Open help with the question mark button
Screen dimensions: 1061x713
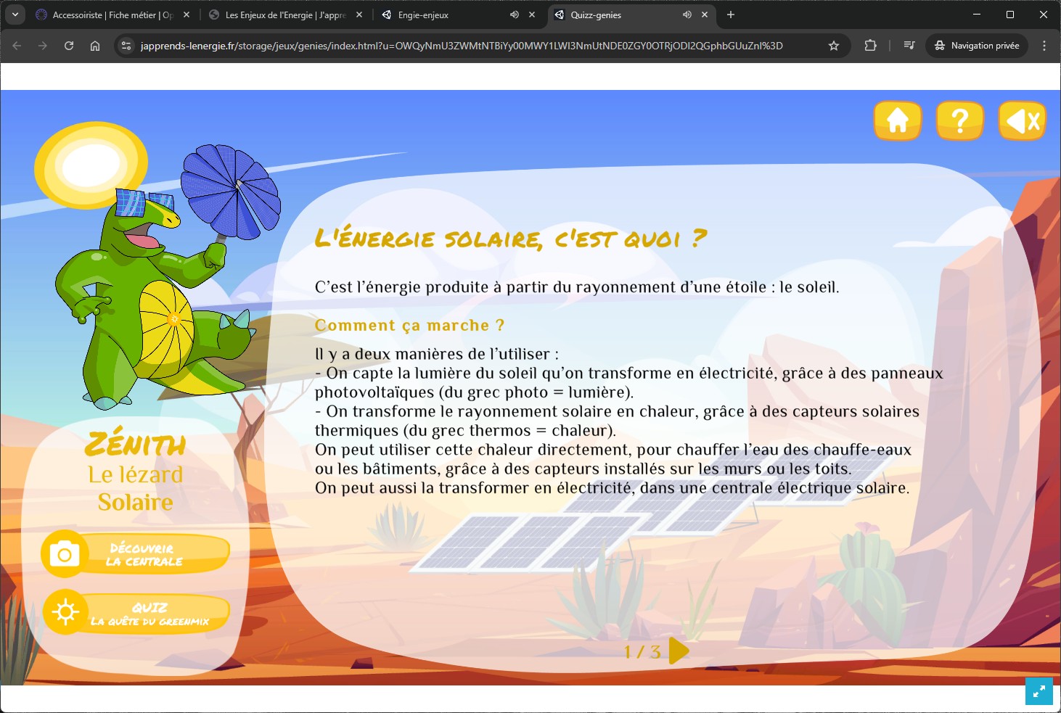pyautogui.click(x=959, y=120)
